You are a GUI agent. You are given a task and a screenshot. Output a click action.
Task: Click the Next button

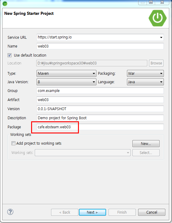click(x=92, y=212)
